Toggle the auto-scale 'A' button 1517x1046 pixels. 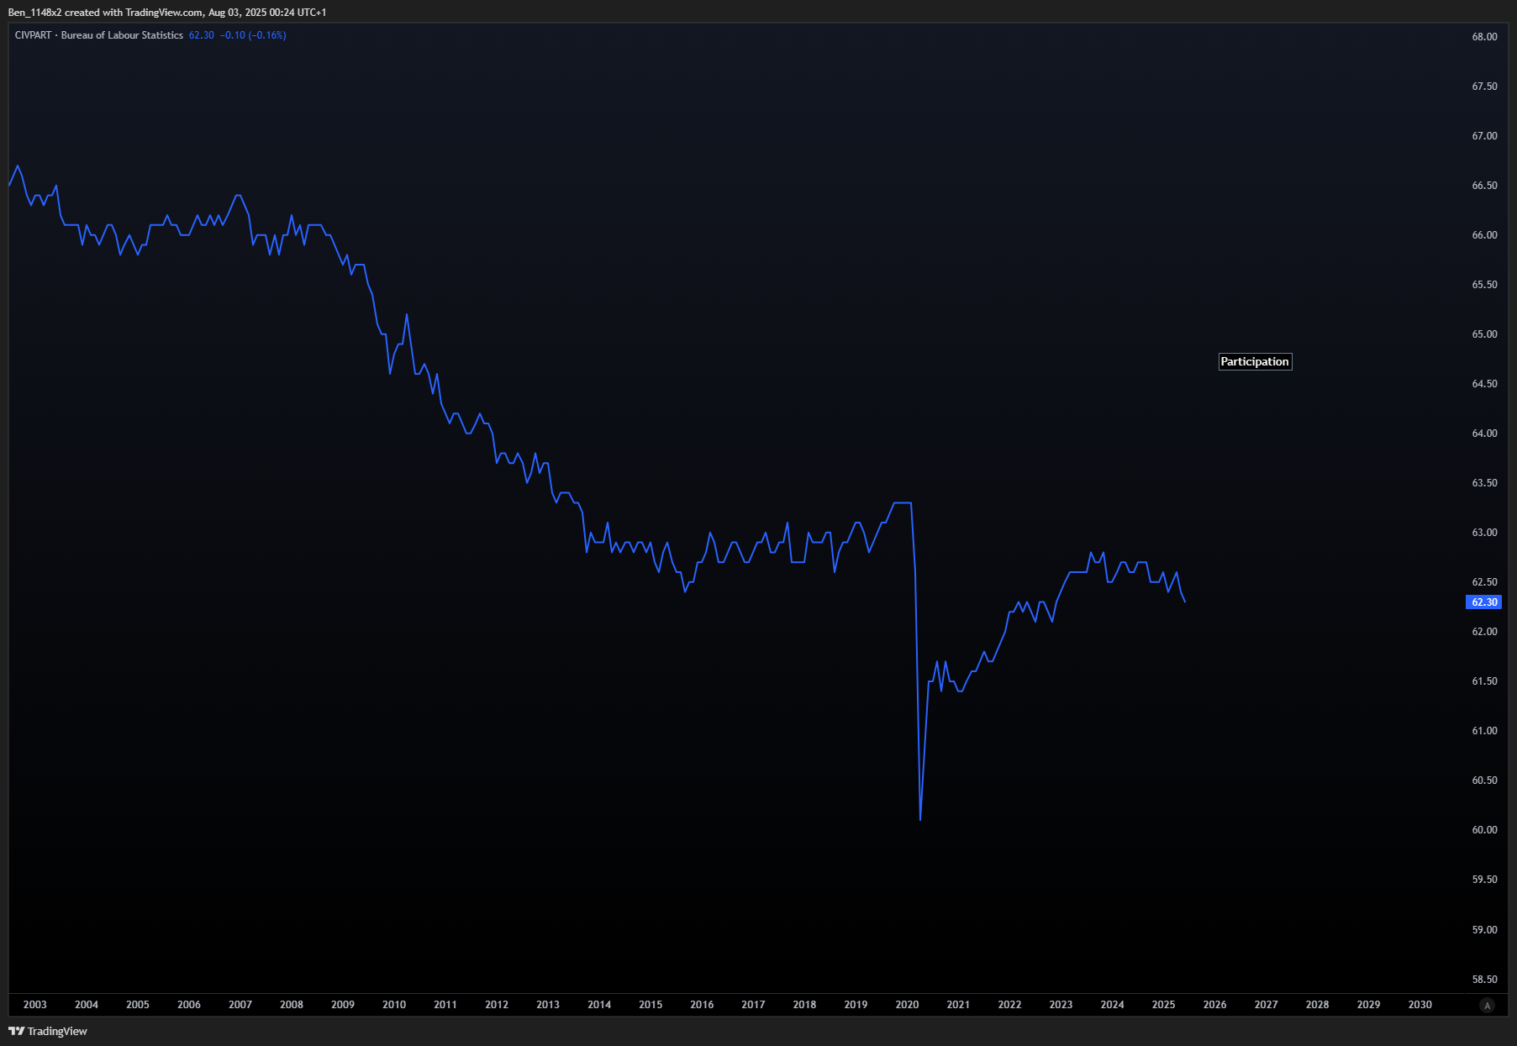(1487, 1005)
